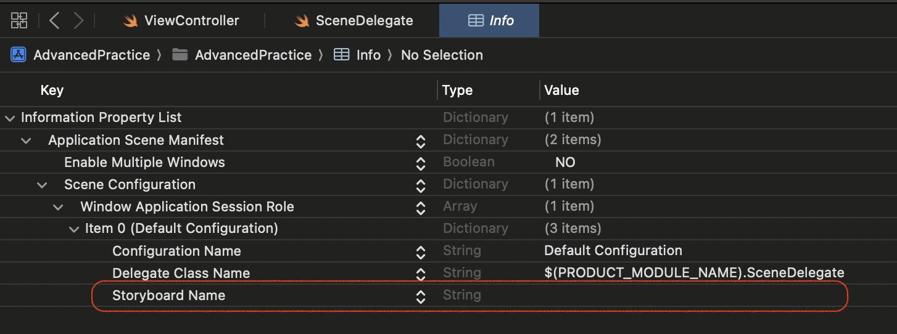Click the AdvancedPractice project icon in breadcrumb
The height and width of the screenshot is (334, 897).
coord(19,55)
